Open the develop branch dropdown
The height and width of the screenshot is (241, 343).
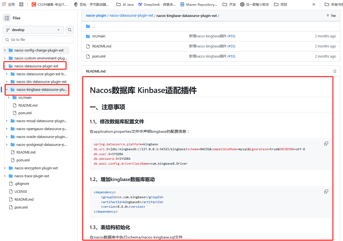point(33,30)
